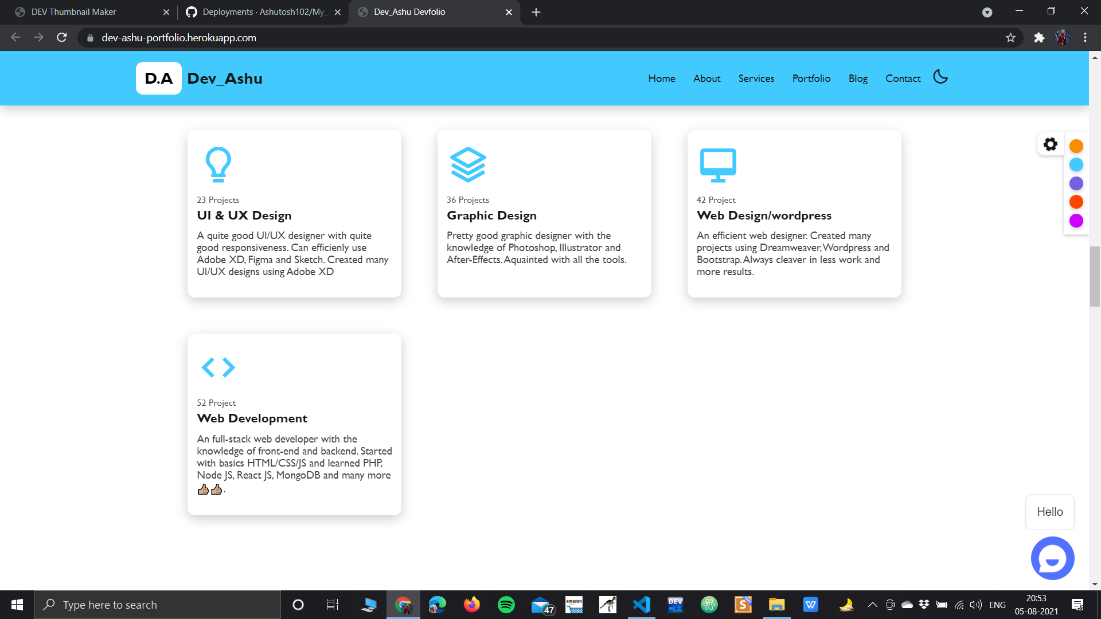Launch Spotify from the taskbar
This screenshot has width=1101, height=619.
[506, 604]
